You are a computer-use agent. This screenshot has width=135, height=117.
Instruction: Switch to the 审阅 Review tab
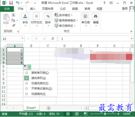coord(87,9)
